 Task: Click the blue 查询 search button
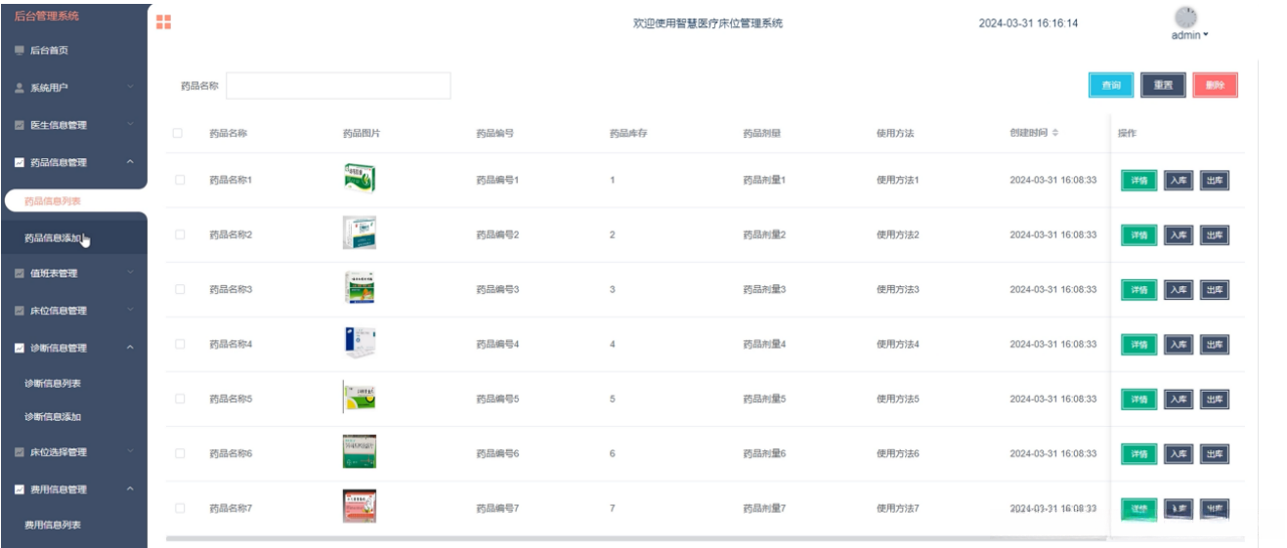(1111, 85)
